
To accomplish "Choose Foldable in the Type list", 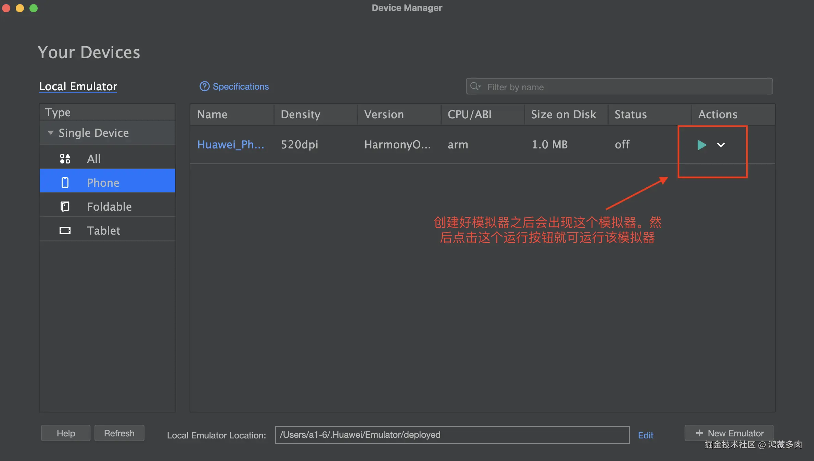I will [109, 207].
